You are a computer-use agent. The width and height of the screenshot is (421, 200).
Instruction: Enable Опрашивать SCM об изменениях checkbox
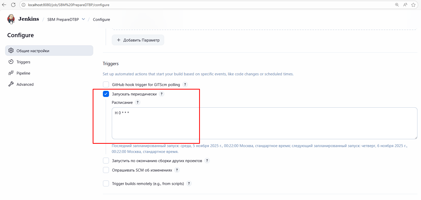point(106,170)
